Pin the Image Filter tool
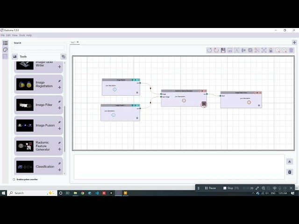299x224 pixels. coord(59,102)
